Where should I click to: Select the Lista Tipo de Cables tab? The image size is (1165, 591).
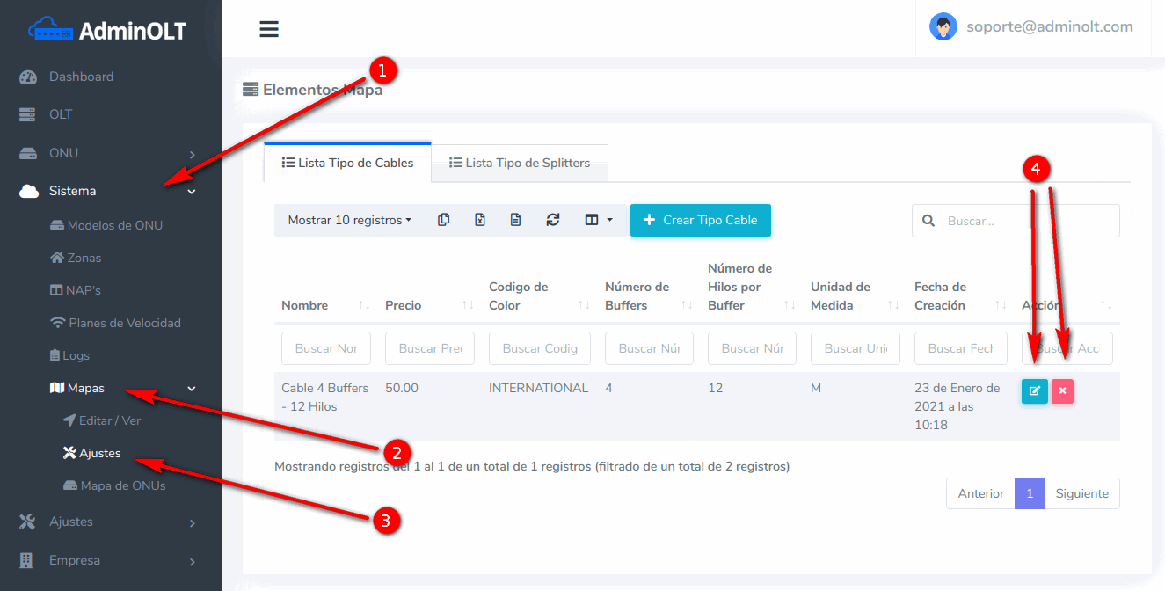[x=347, y=163]
